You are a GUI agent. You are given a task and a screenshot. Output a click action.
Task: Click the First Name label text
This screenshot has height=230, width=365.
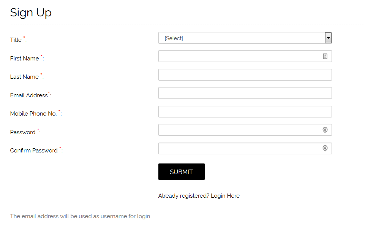(x=24, y=59)
